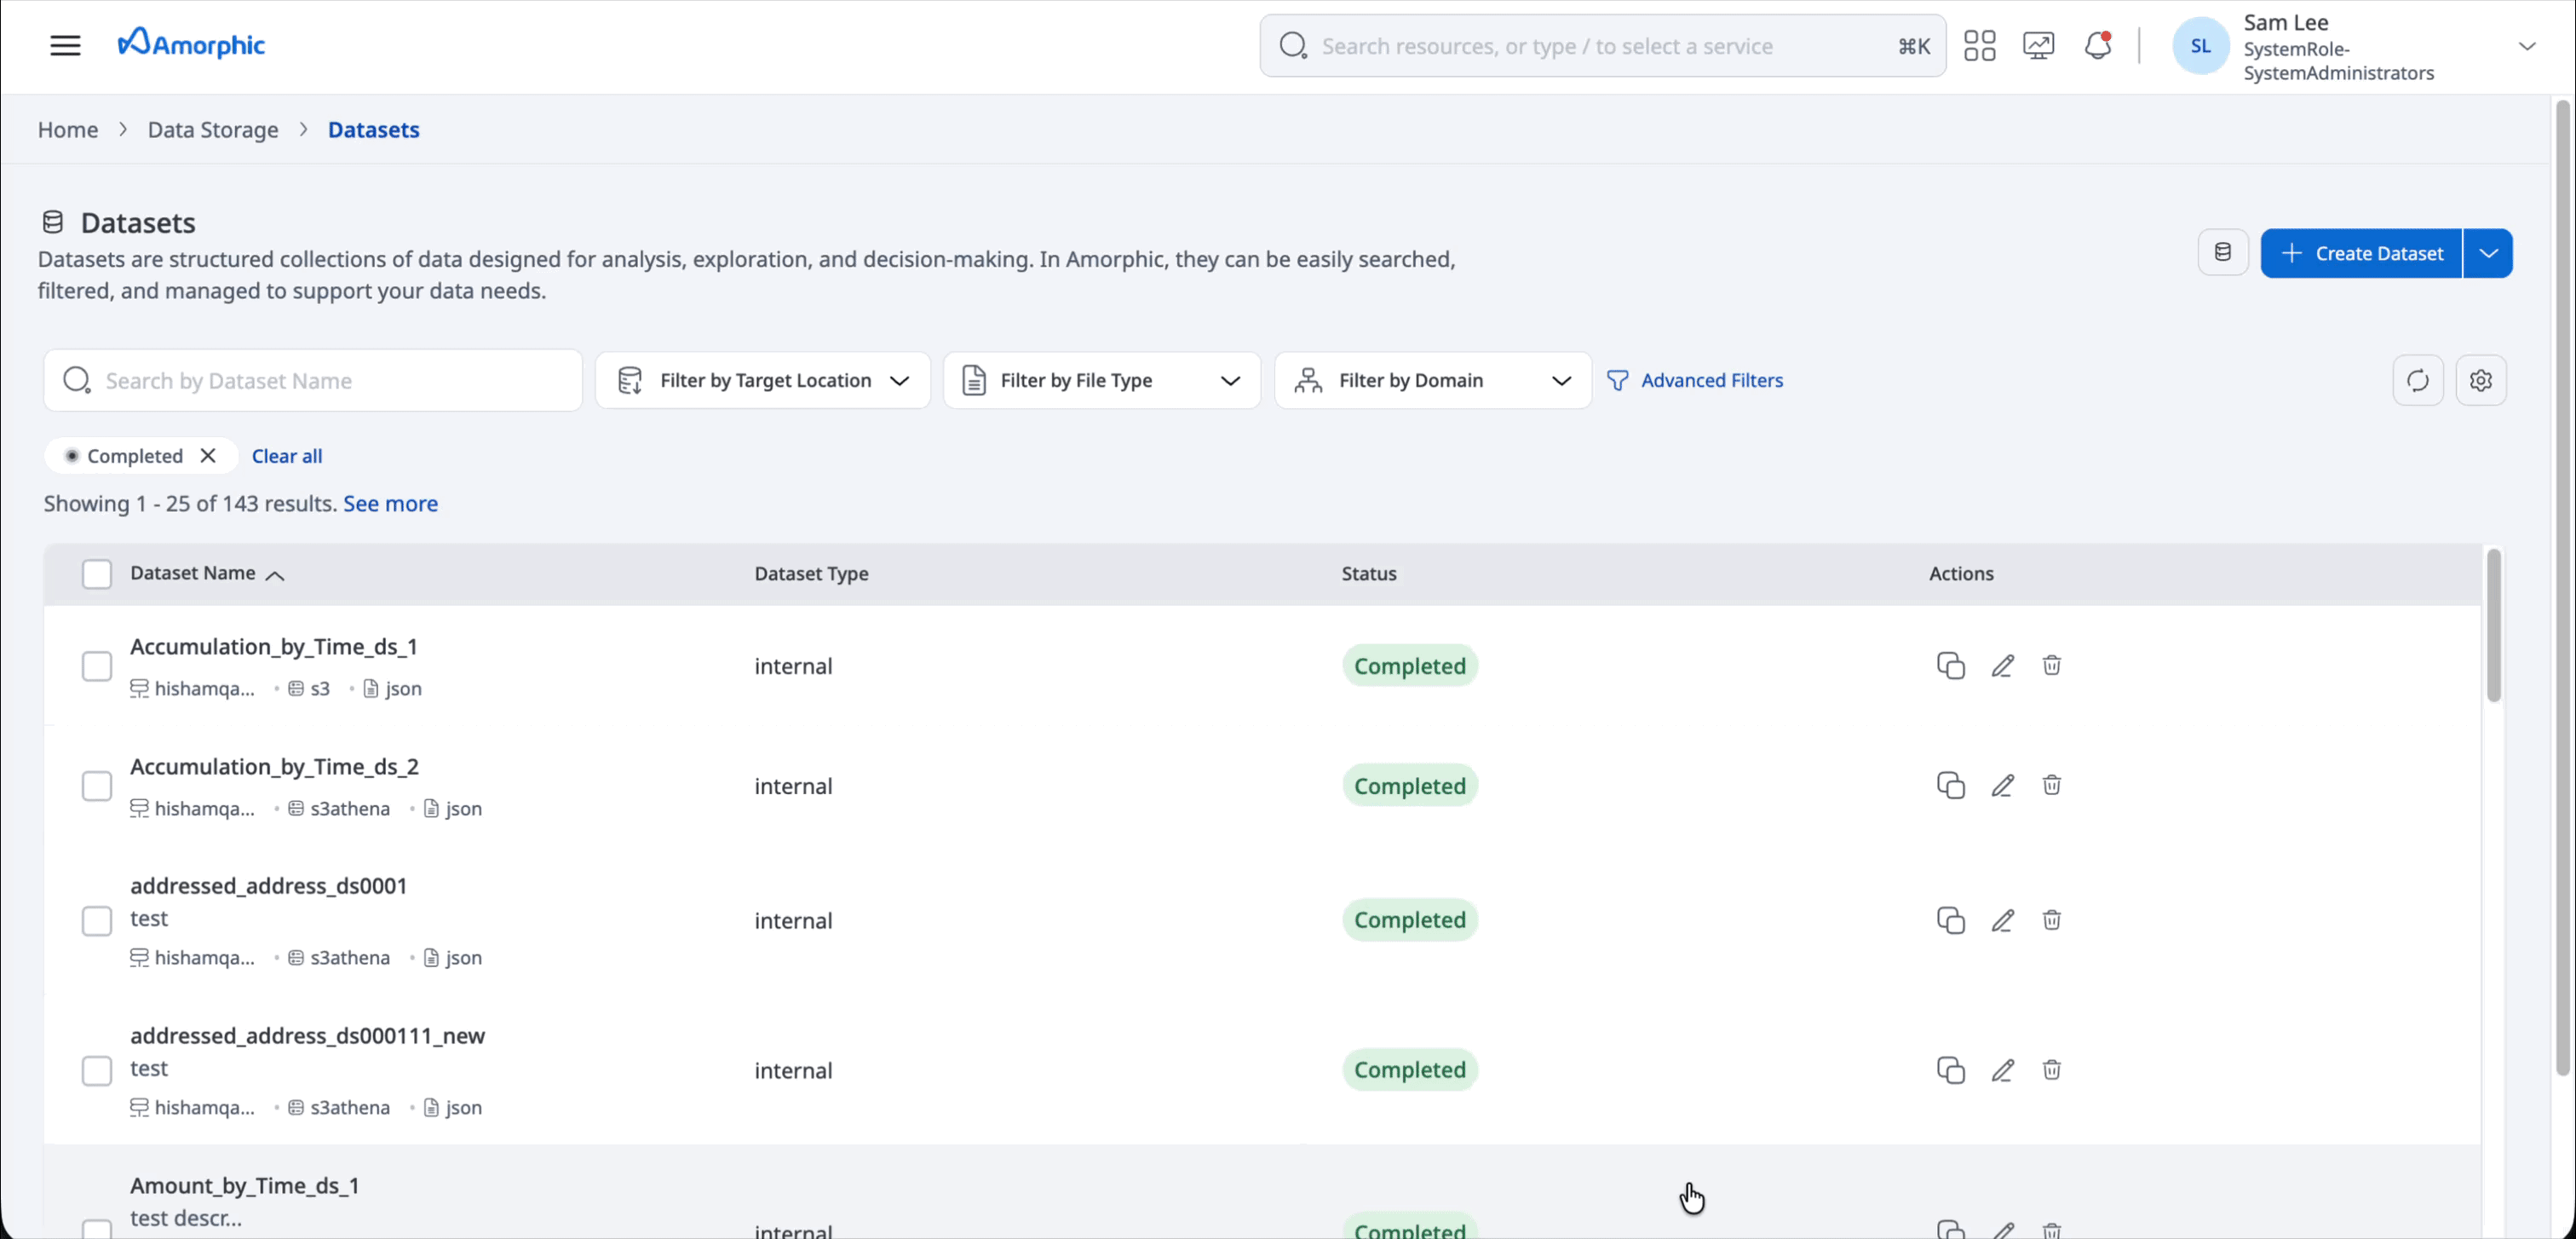Click the database icon beside Create Dataset

tap(2222, 253)
